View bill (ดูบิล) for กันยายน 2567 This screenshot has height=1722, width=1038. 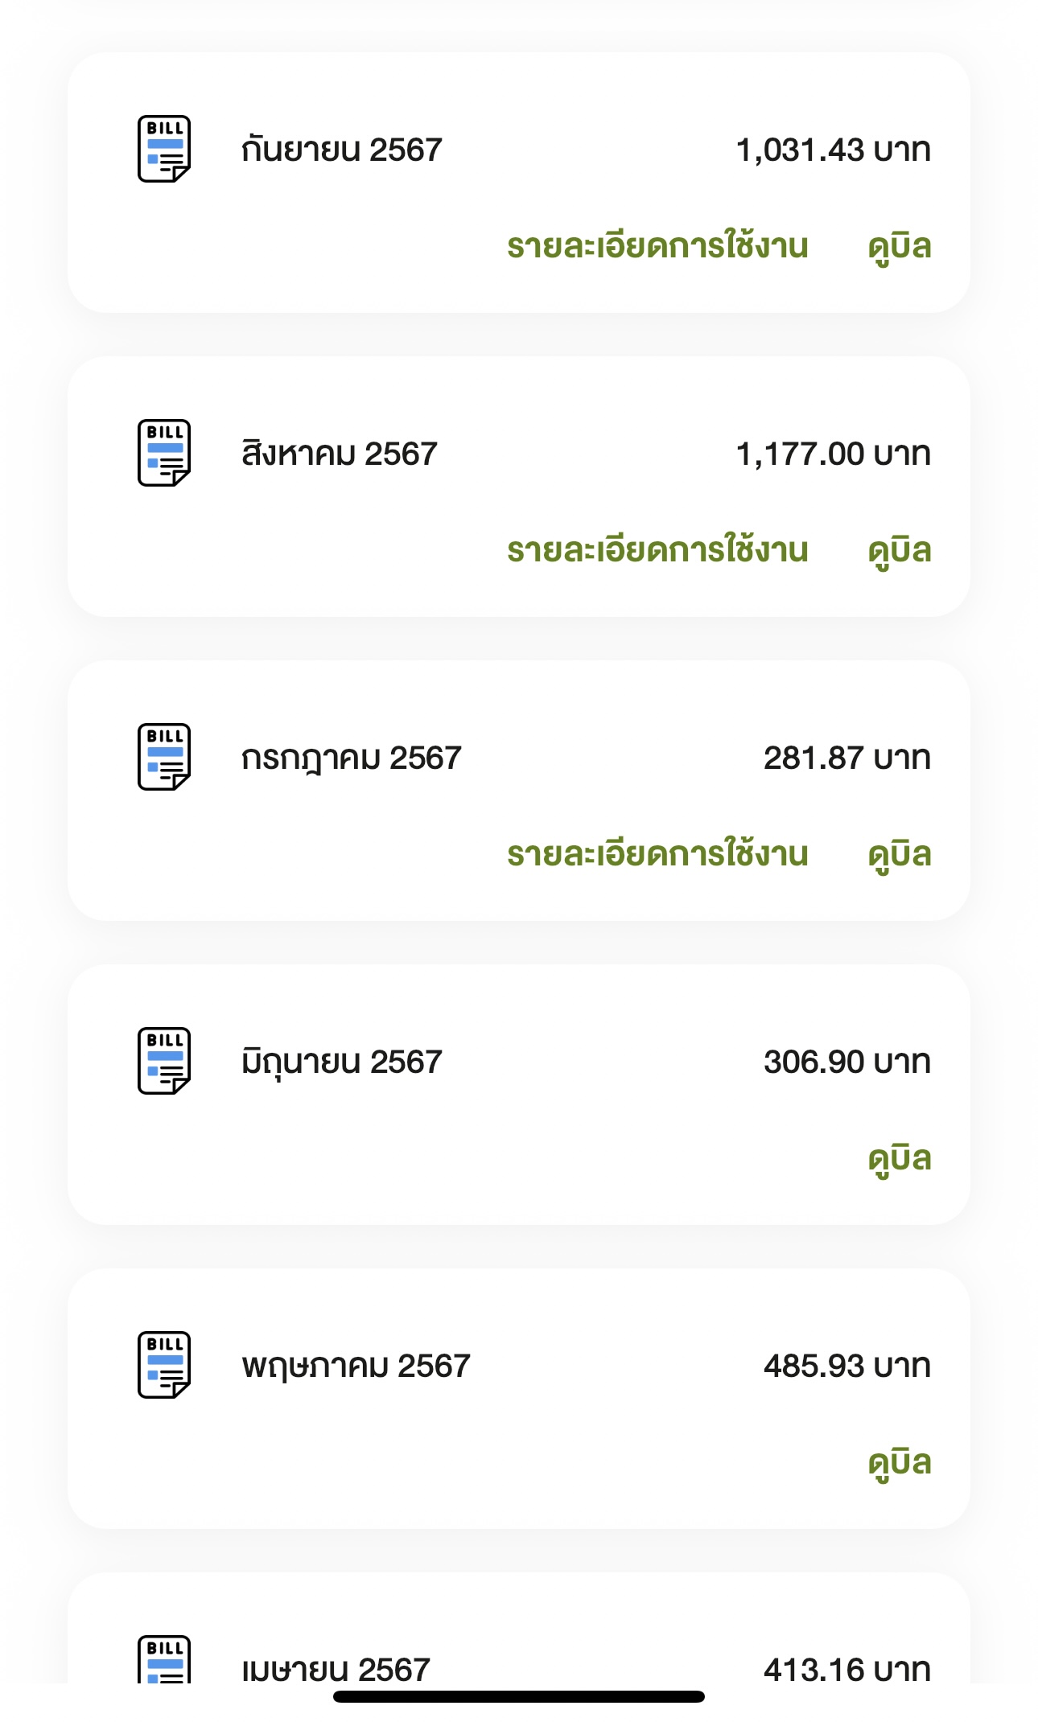(x=900, y=246)
